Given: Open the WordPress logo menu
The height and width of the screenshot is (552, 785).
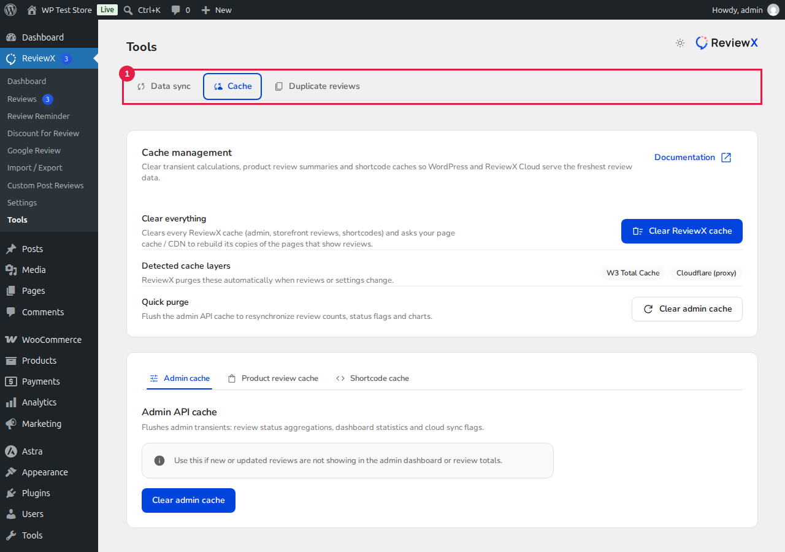Looking at the screenshot, I should (x=10, y=10).
